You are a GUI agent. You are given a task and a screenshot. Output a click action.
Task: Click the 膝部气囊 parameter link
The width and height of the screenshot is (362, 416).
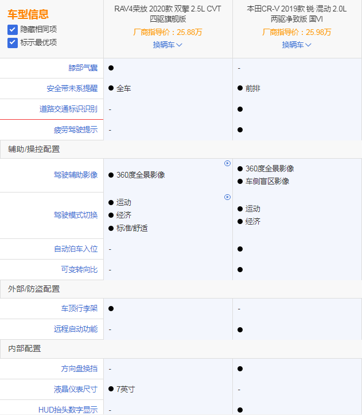click(83, 68)
